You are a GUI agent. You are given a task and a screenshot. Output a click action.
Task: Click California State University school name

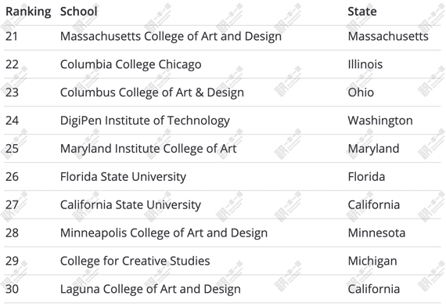pyautogui.click(x=130, y=204)
